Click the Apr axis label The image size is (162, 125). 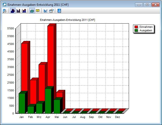pyautogui.click(x=48, y=117)
